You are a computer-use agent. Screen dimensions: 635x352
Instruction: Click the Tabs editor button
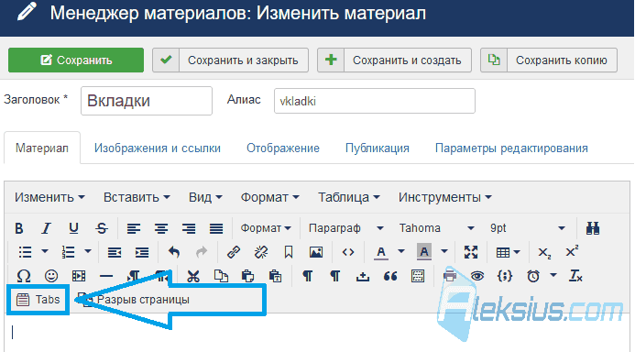point(38,300)
